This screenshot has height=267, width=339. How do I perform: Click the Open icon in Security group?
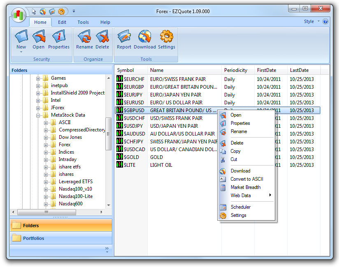tap(38, 40)
